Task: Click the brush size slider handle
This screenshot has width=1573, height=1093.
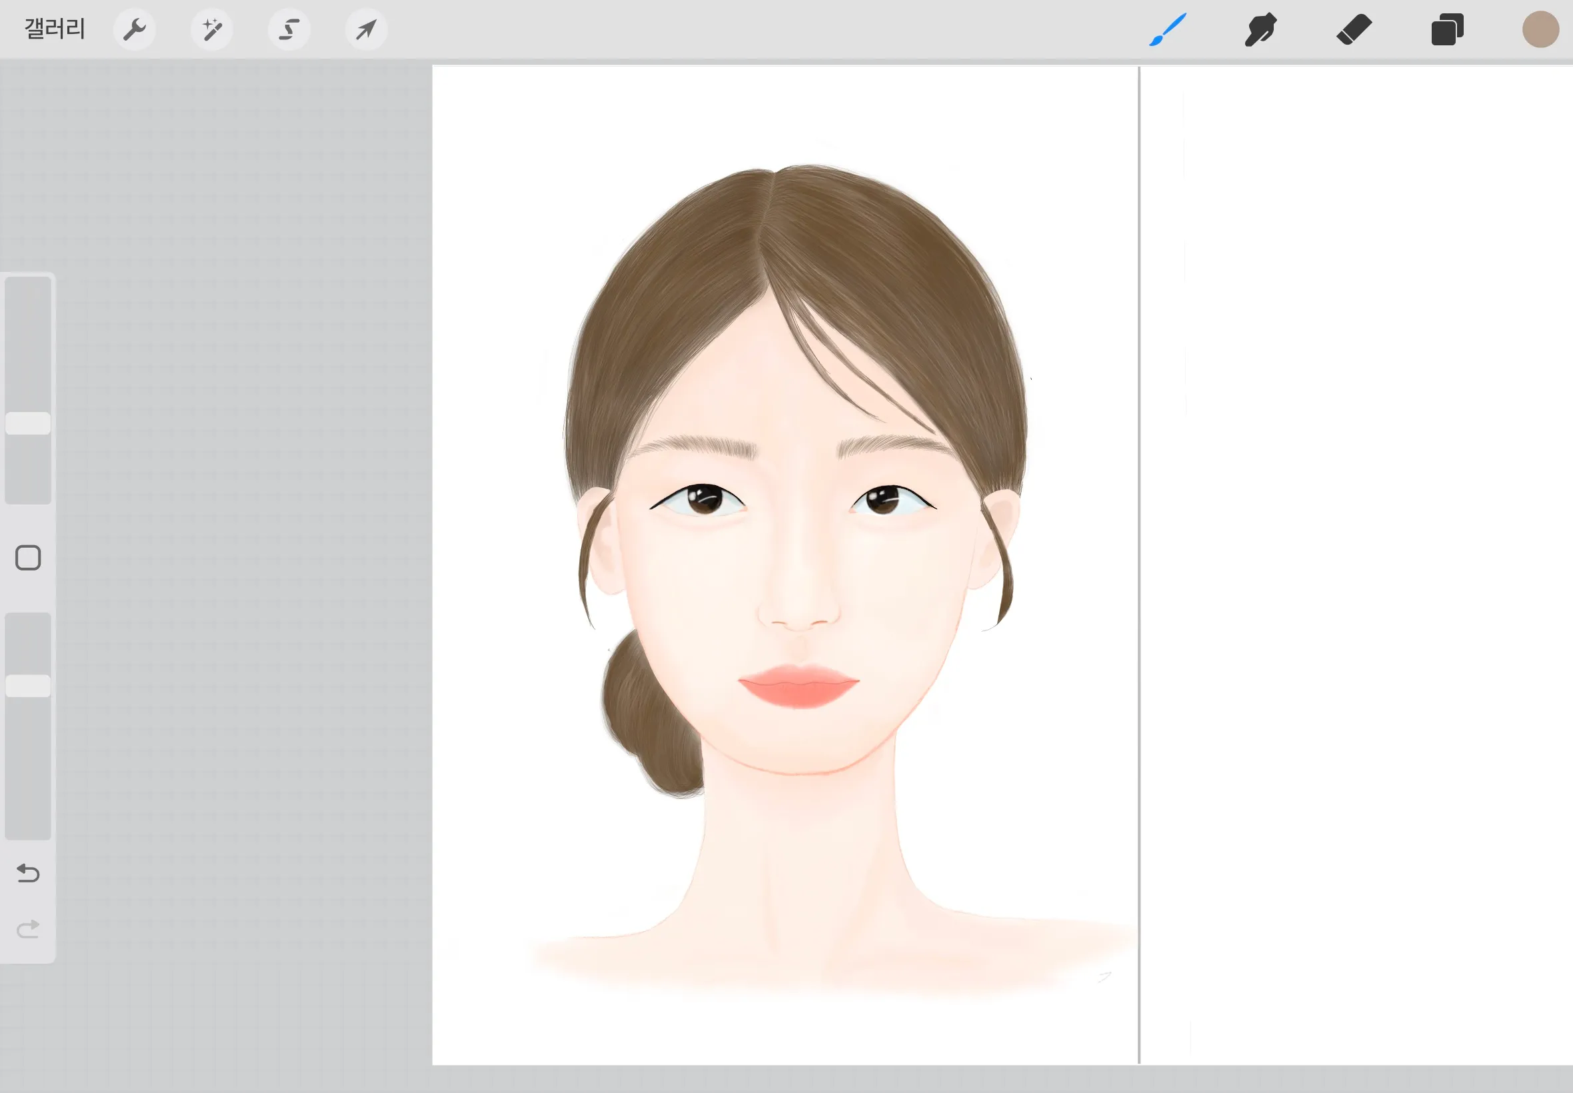Action: tap(28, 423)
